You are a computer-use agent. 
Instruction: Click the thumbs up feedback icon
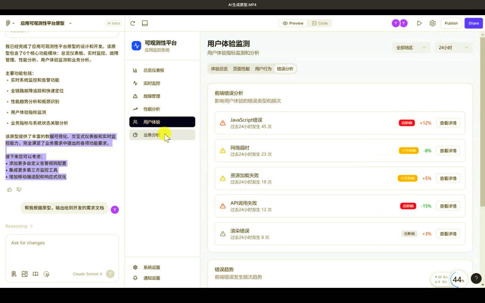point(9,190)
